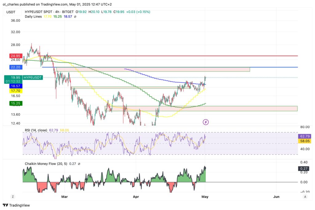Click the TradingView logo
315x210 pixels.
click(16, 205)
